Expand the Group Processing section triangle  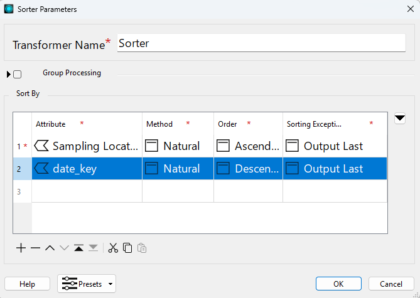[9, 74]
